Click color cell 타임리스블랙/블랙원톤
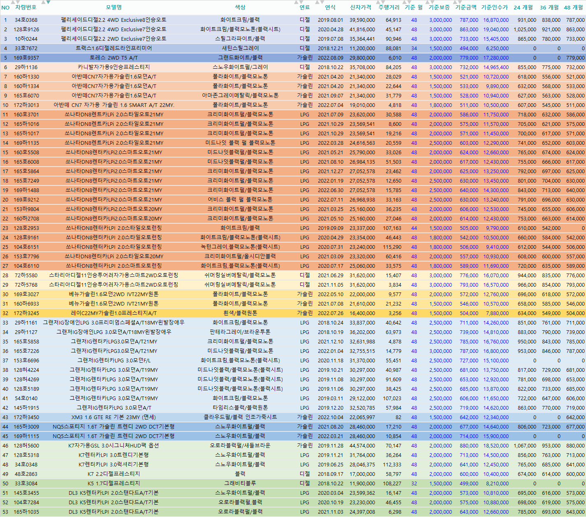 [x=240, y=408]
